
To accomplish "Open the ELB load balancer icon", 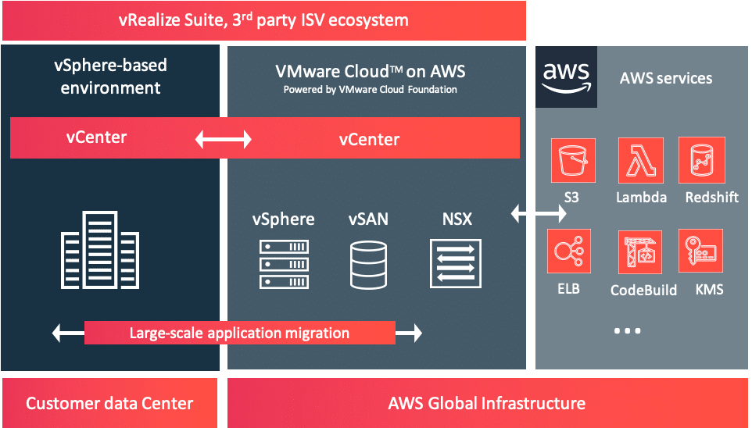I will click(x=568, y=251).
